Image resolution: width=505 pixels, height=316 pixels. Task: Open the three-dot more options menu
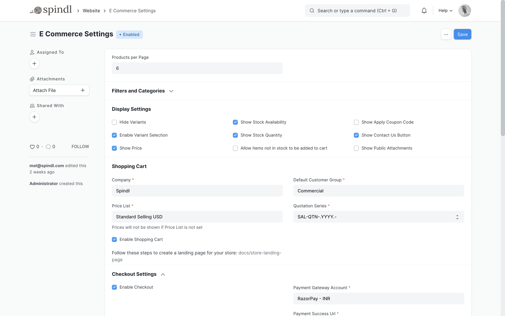446,34
